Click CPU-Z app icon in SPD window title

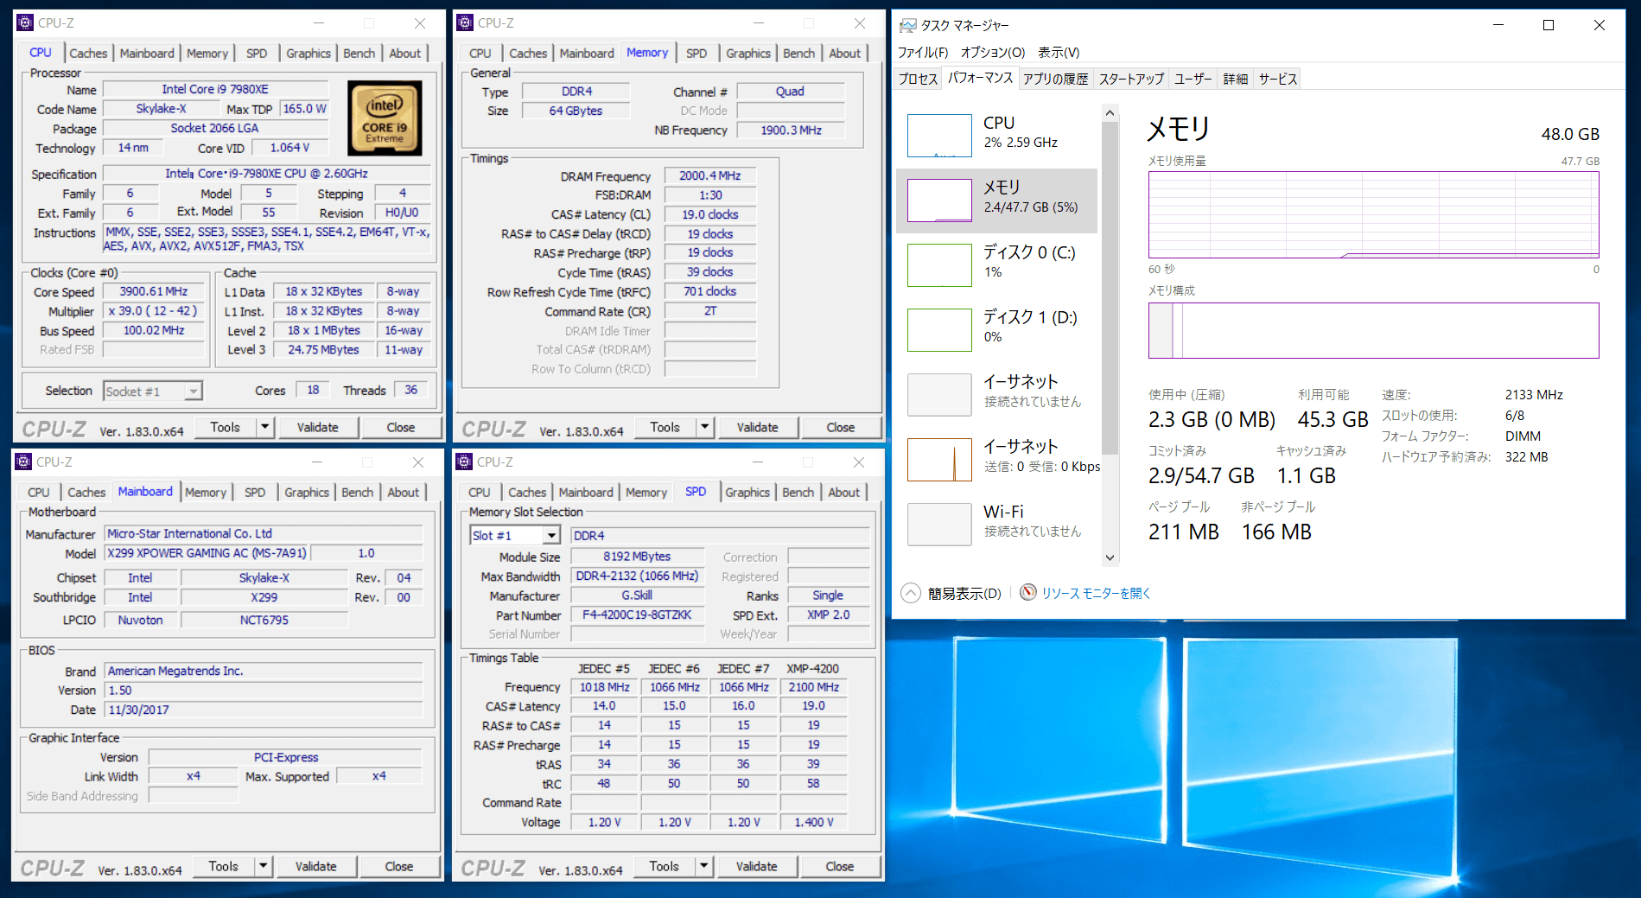pos(464,462)
